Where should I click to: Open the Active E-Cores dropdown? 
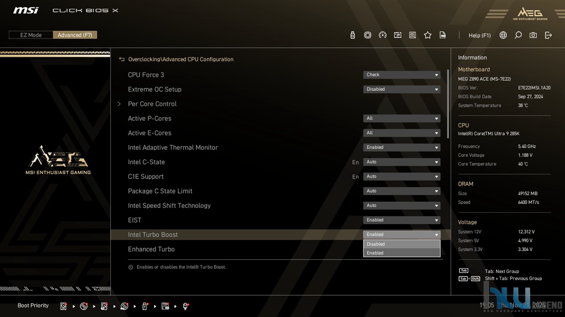click(402, 133)
